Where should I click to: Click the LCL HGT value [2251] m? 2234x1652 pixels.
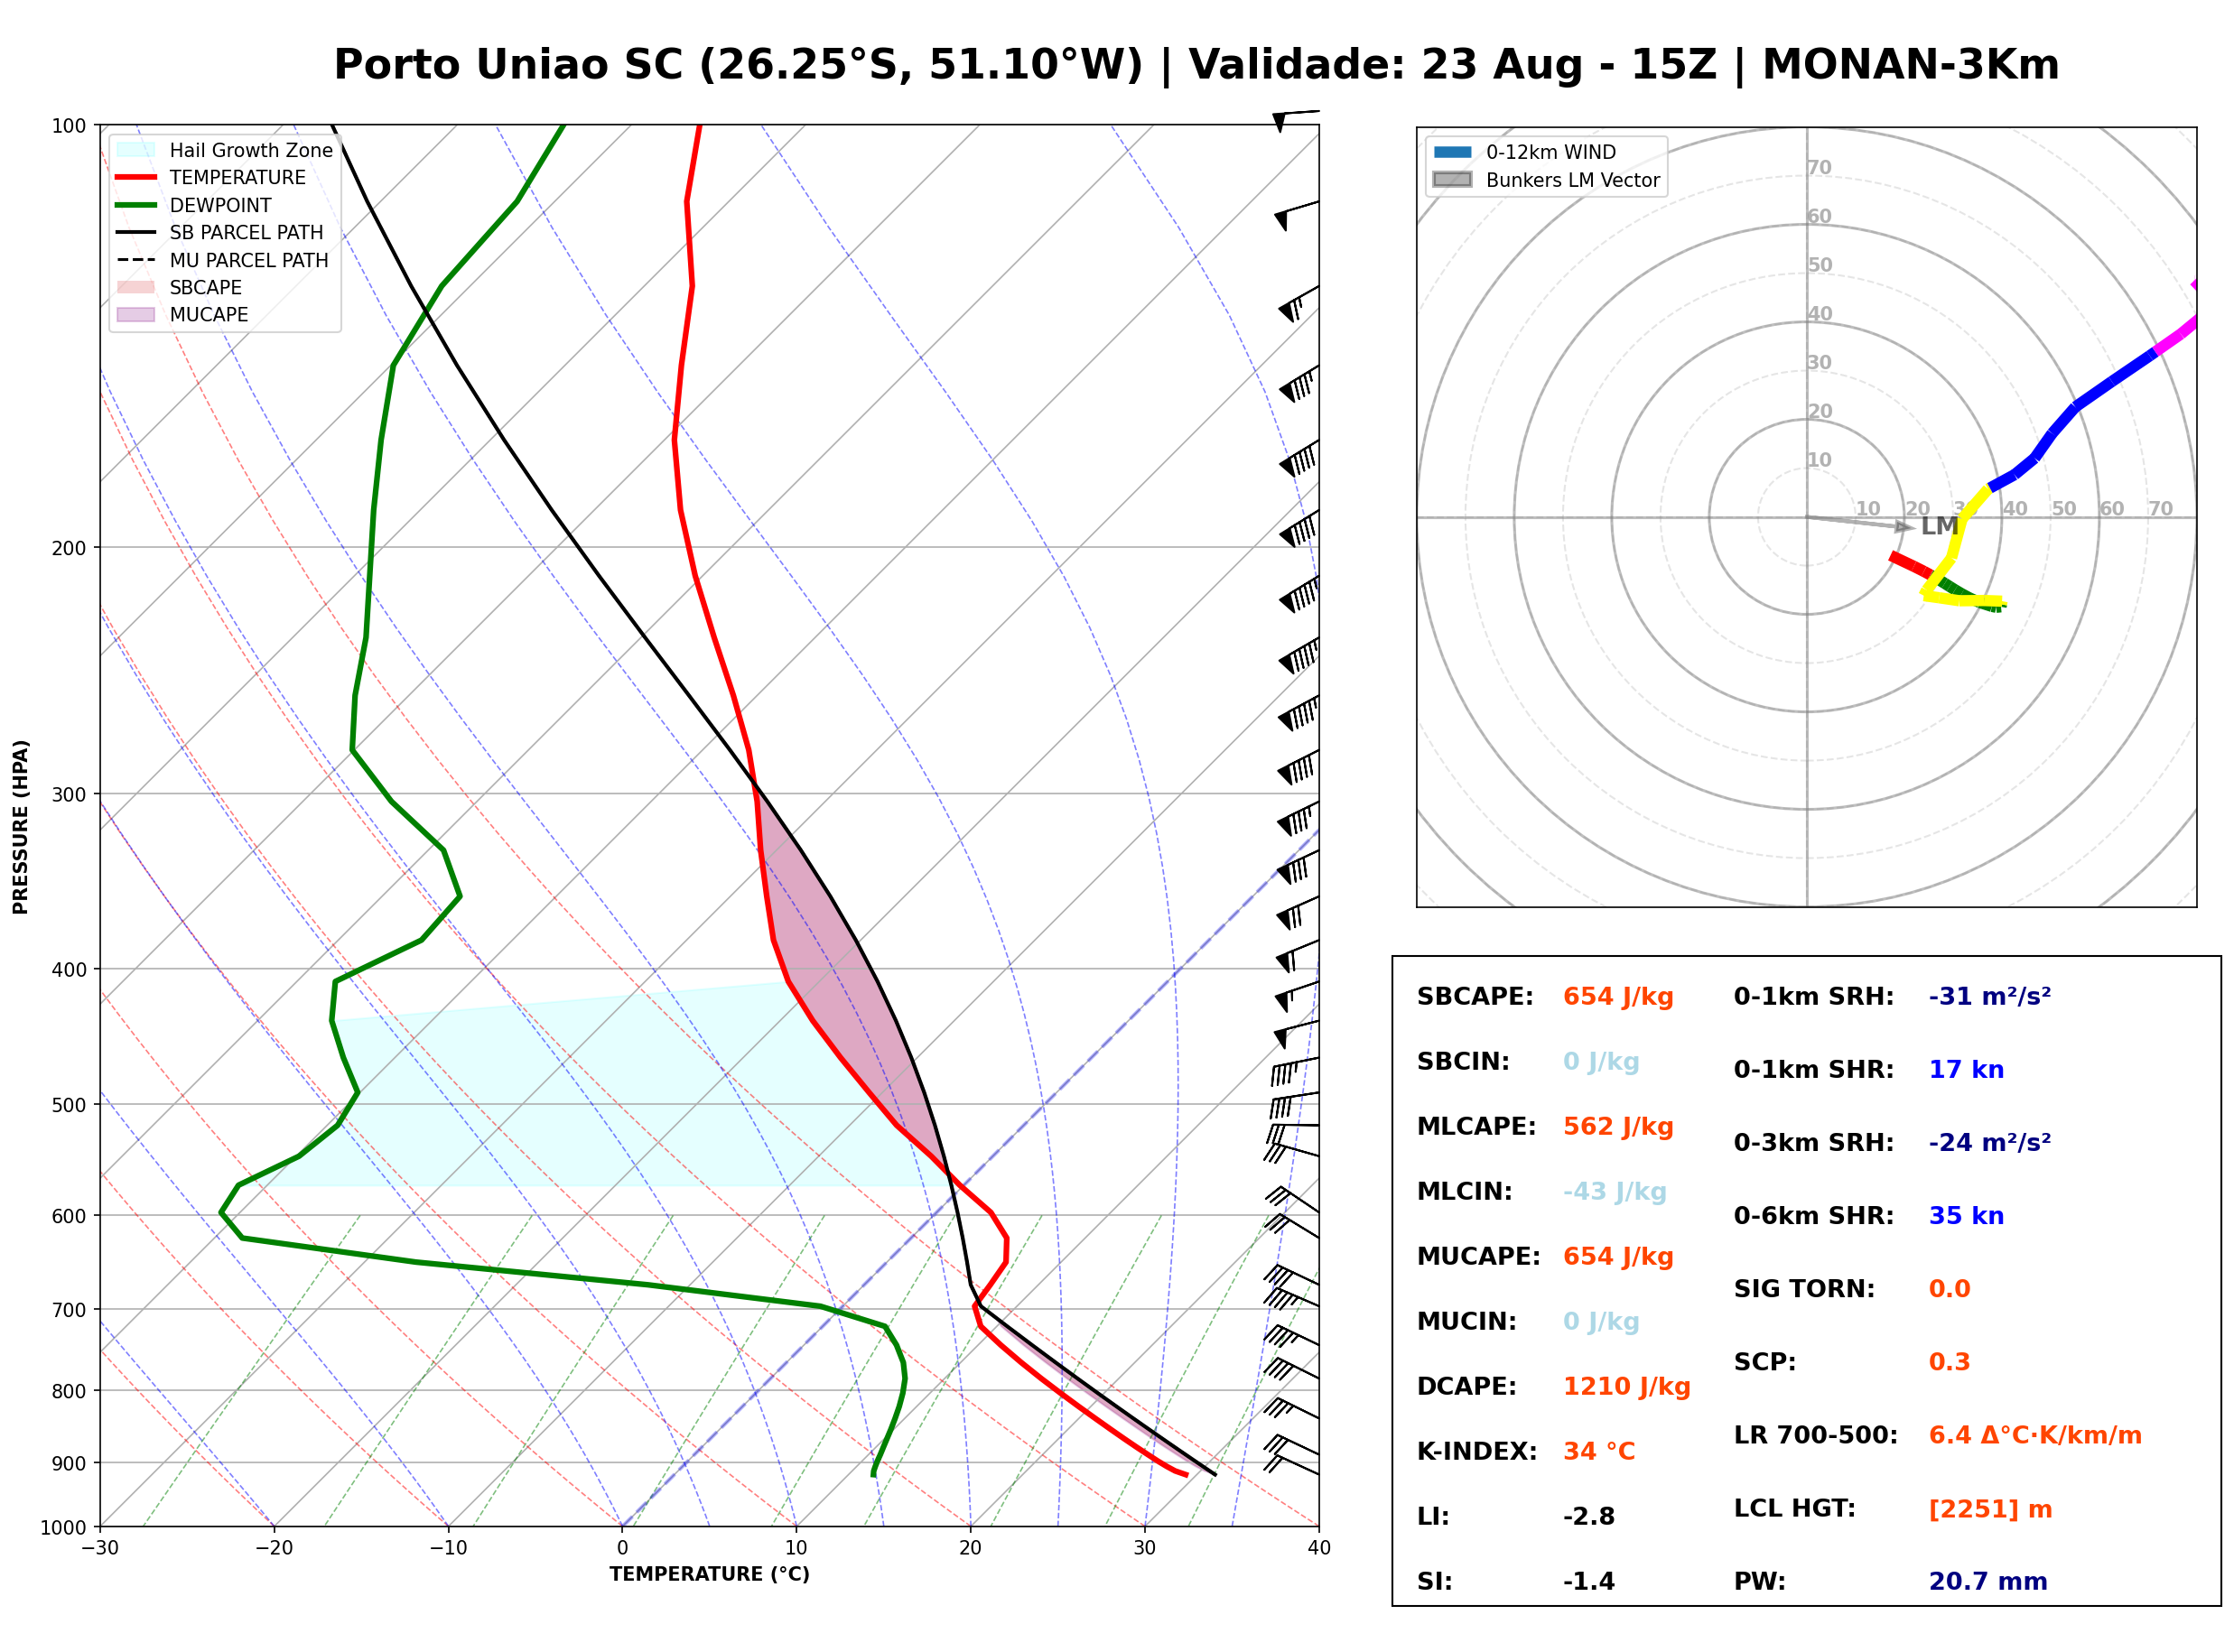click(1992, 1510)
